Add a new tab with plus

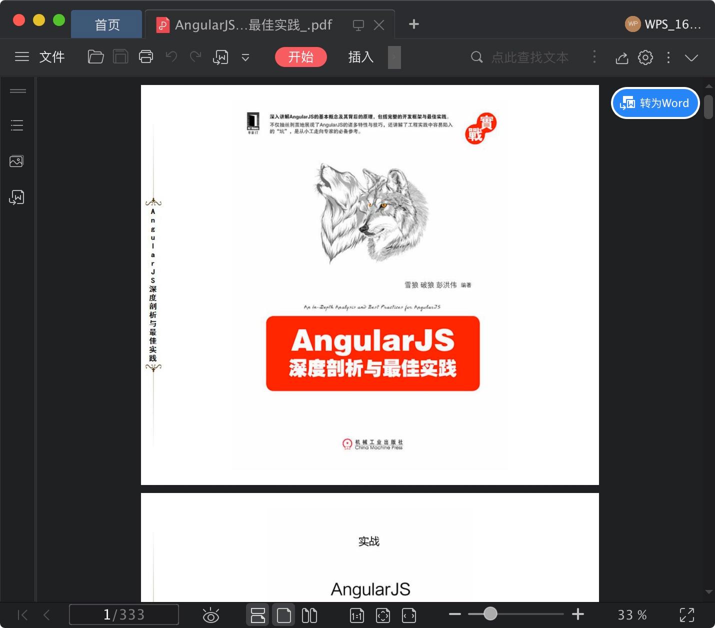[414, 24]
